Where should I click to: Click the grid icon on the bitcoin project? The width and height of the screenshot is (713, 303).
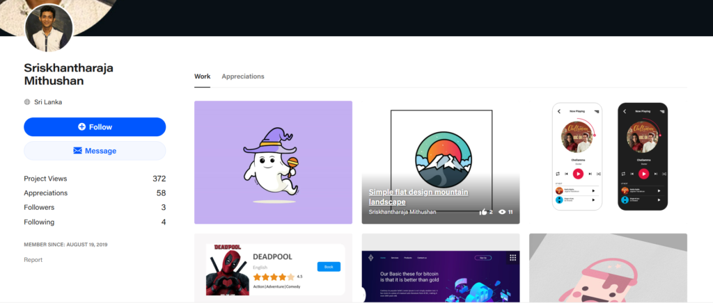(512, 258)
